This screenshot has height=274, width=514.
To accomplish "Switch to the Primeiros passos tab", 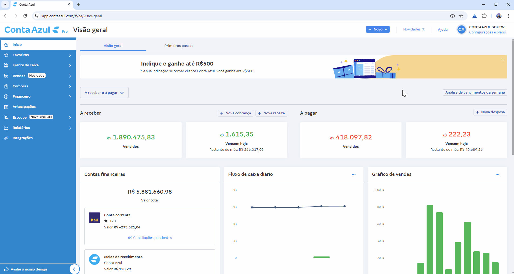I will 179,46.
